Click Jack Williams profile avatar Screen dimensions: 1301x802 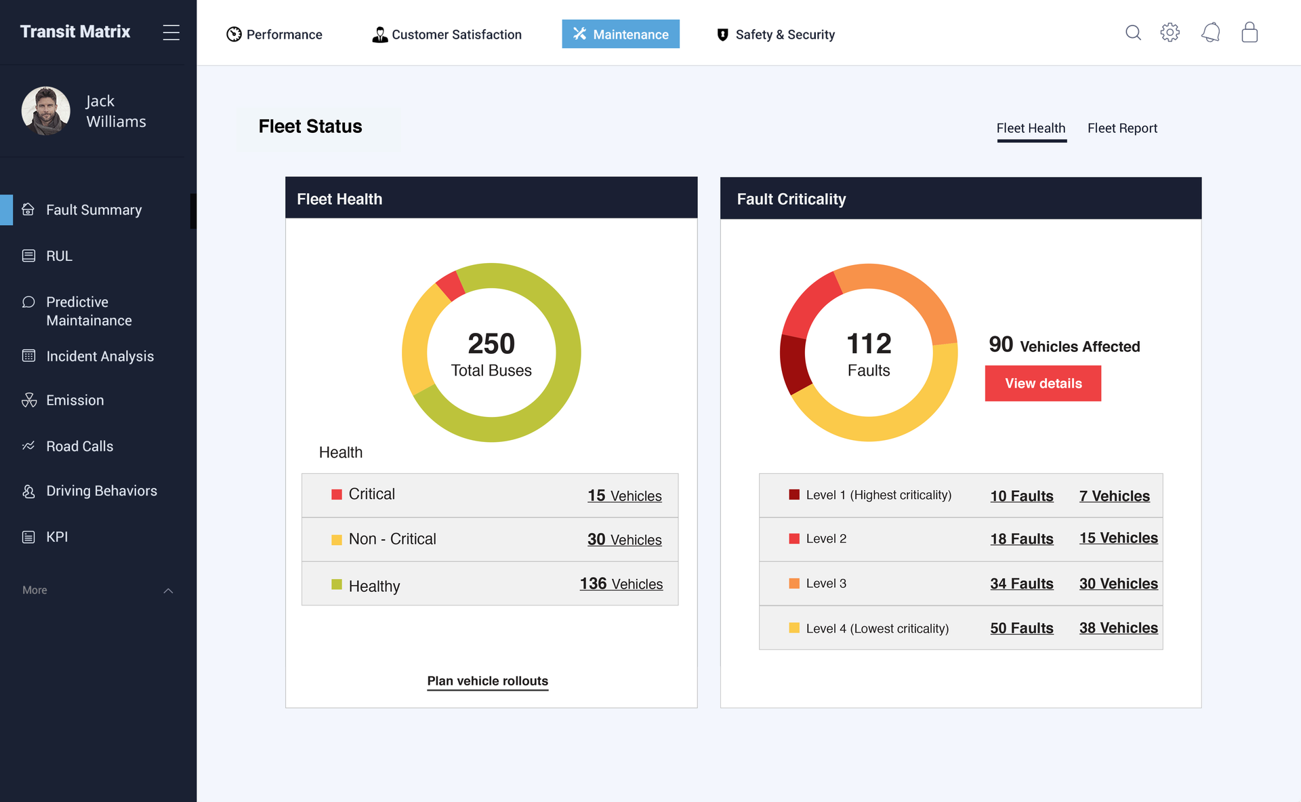tap(45, 111)
